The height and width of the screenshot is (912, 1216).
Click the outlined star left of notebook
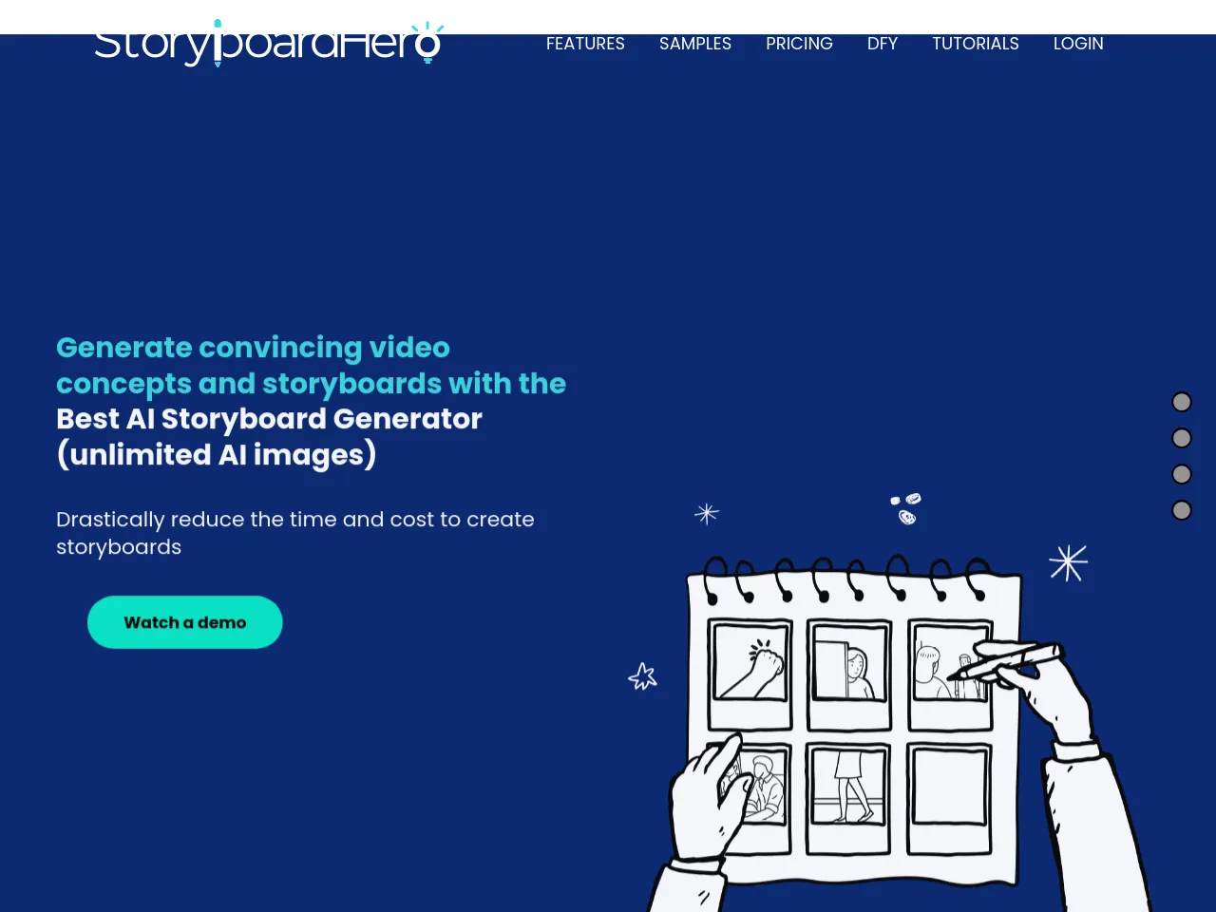pos(643,676)
